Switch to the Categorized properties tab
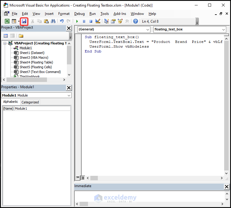 point(30,102)
